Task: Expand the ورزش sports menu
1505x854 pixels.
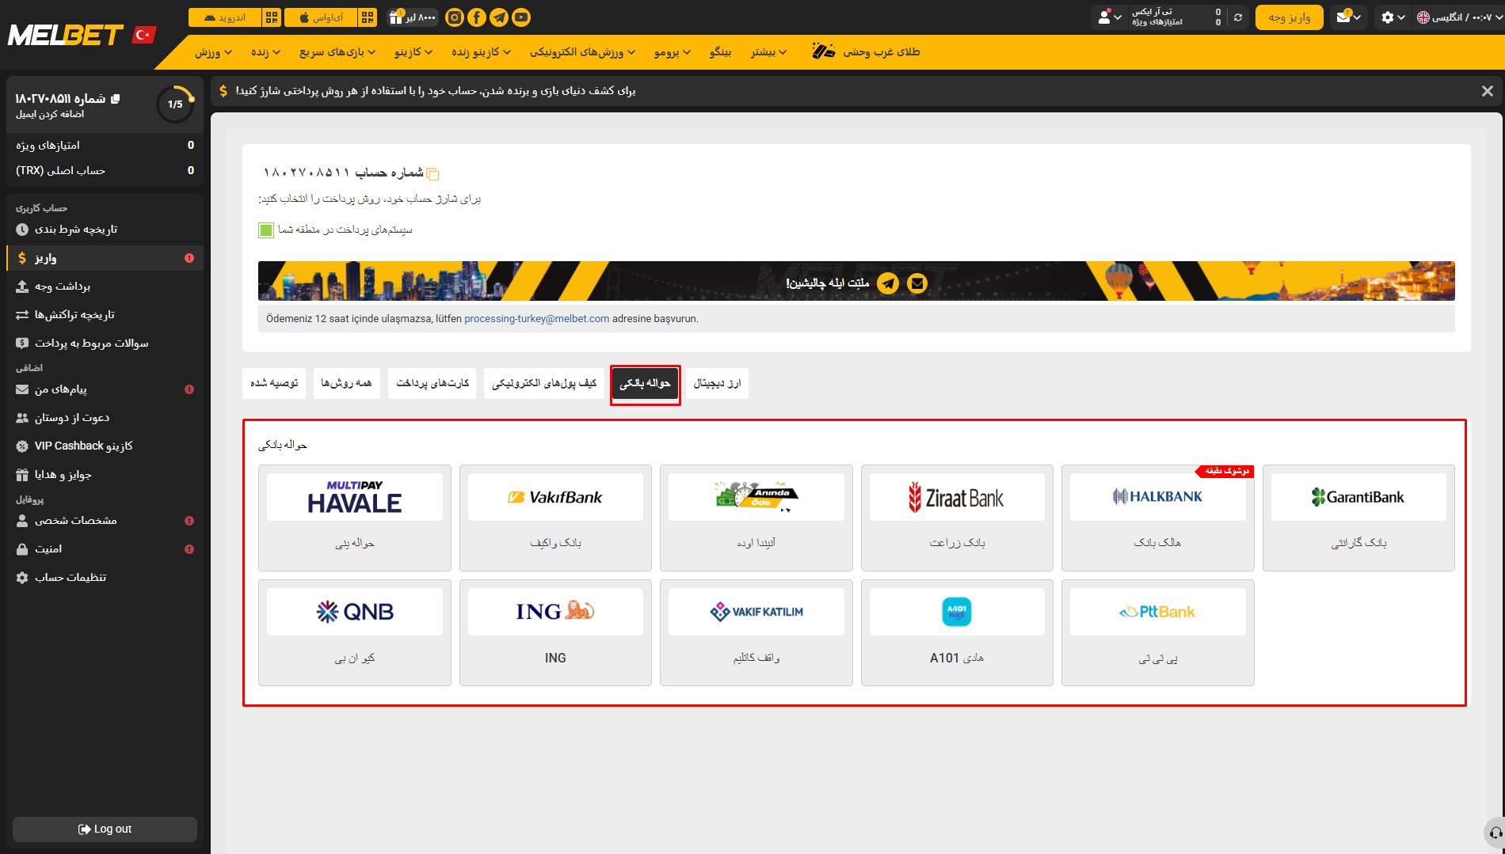Action: (x=213, y=52)
